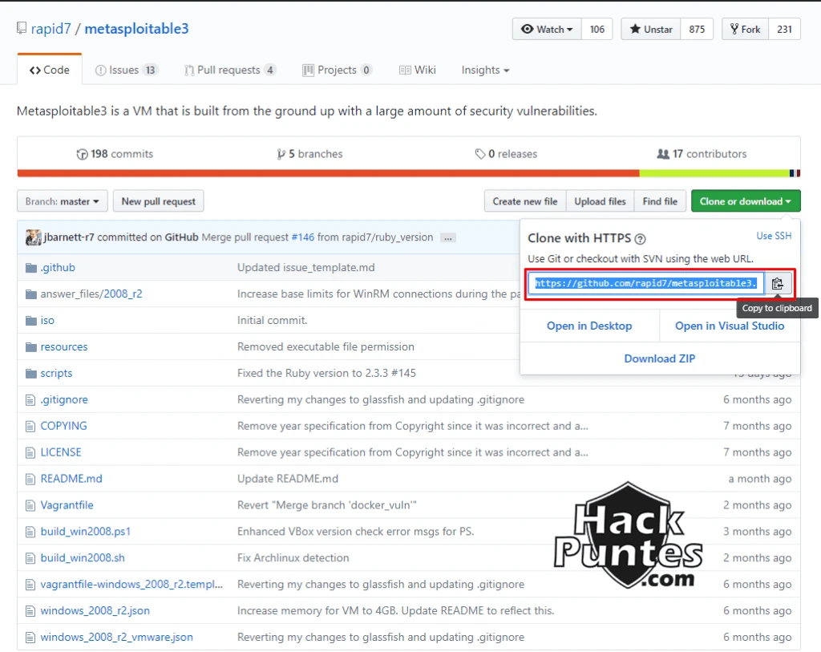
Task: Click the HTTPS clone URL field
Action: click(x=645, y=283)
